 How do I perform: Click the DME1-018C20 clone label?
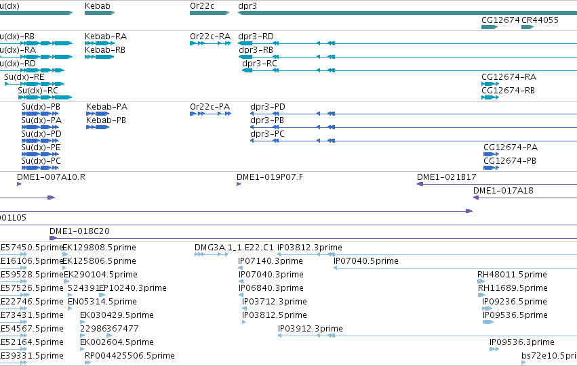[79, 231]
